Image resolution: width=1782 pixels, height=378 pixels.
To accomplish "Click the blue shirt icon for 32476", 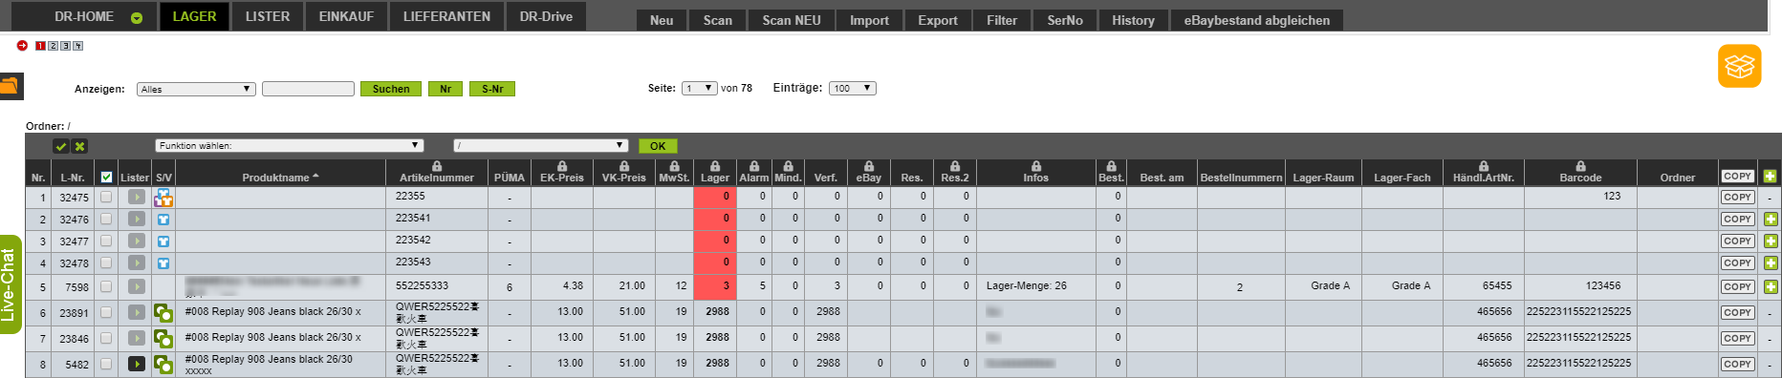I will (x=163, y=220).
